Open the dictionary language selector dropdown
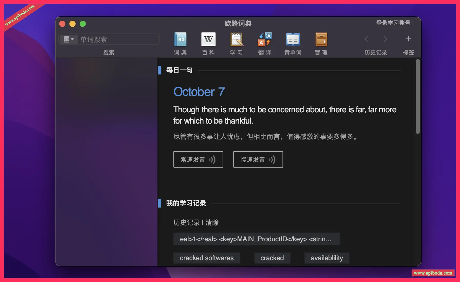 [68, 39]
